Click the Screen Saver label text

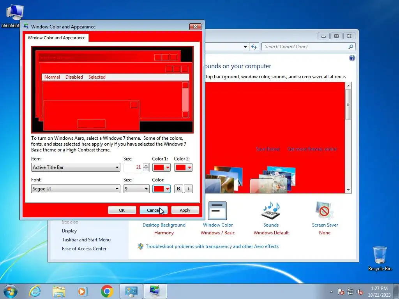click(325, 225)
